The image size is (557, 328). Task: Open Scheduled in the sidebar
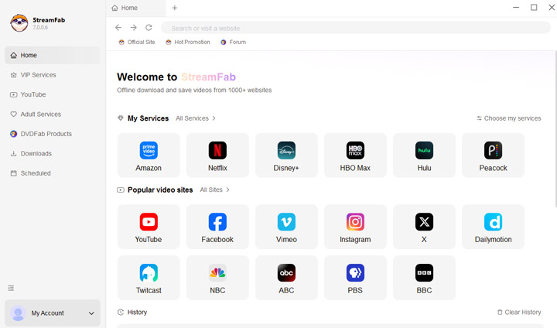(53, 173)
